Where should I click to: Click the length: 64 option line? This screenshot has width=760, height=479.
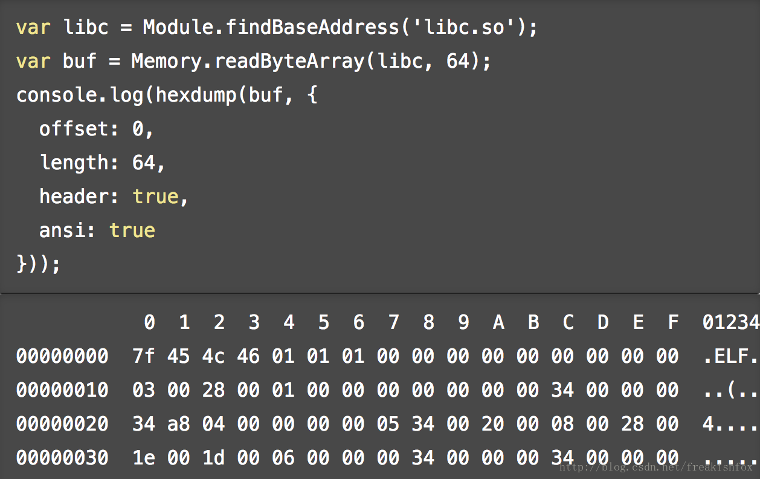(x=102, y=163)
